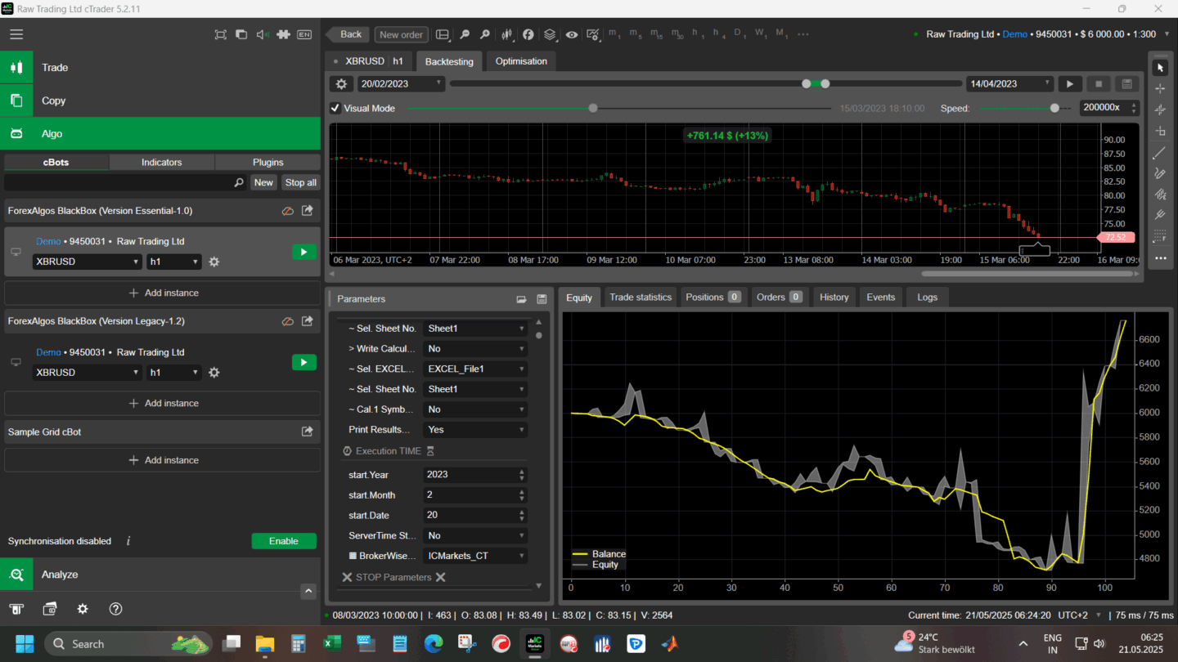Select the freehand pencil drawing tool

tap(1159, 173)
